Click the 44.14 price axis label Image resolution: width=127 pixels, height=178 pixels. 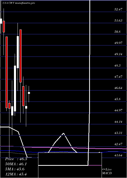click(118, 122)
